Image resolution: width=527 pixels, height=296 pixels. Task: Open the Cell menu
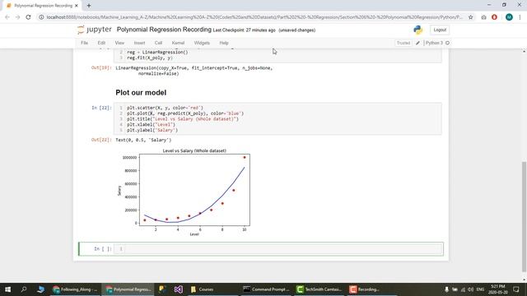click(158, 43)
